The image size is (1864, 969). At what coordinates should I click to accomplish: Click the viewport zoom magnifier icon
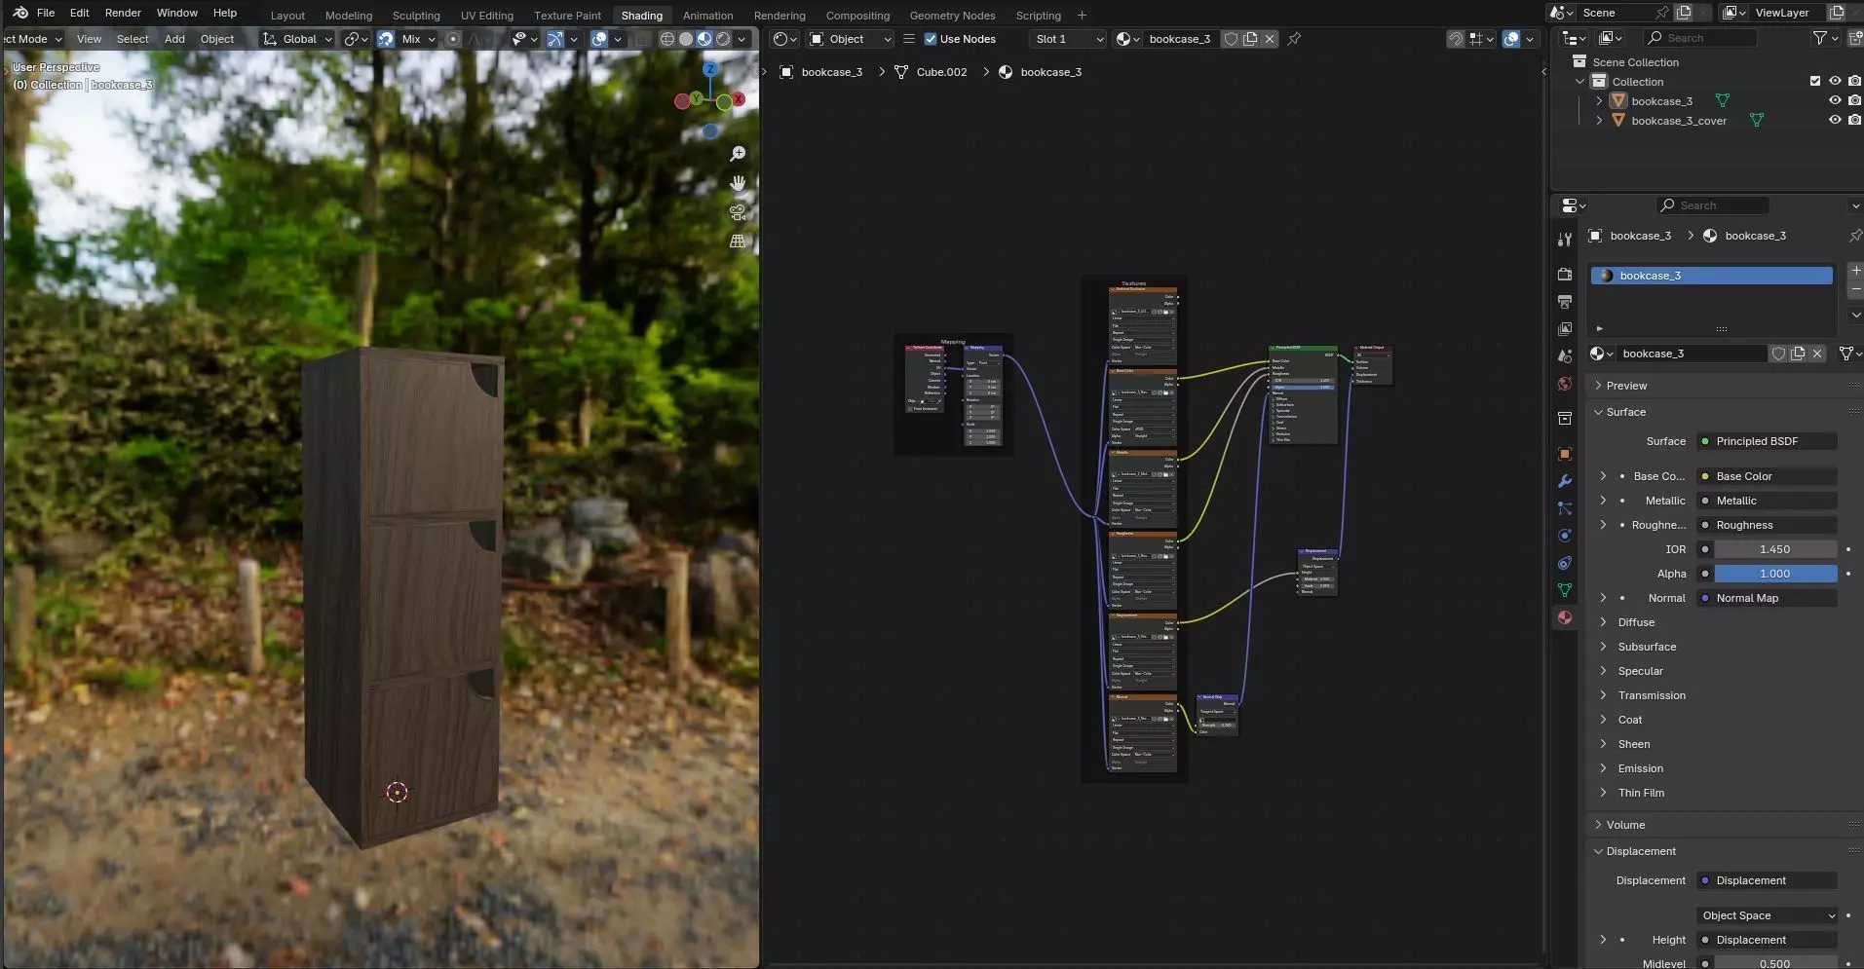pos(738,154)
